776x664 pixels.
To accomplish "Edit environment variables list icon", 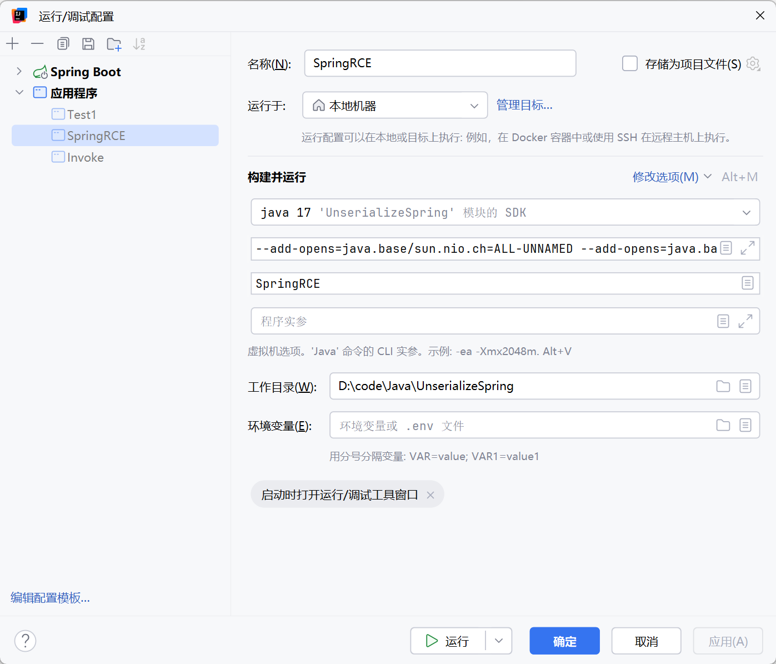I will pyautogui.click(x=745, y=425).
